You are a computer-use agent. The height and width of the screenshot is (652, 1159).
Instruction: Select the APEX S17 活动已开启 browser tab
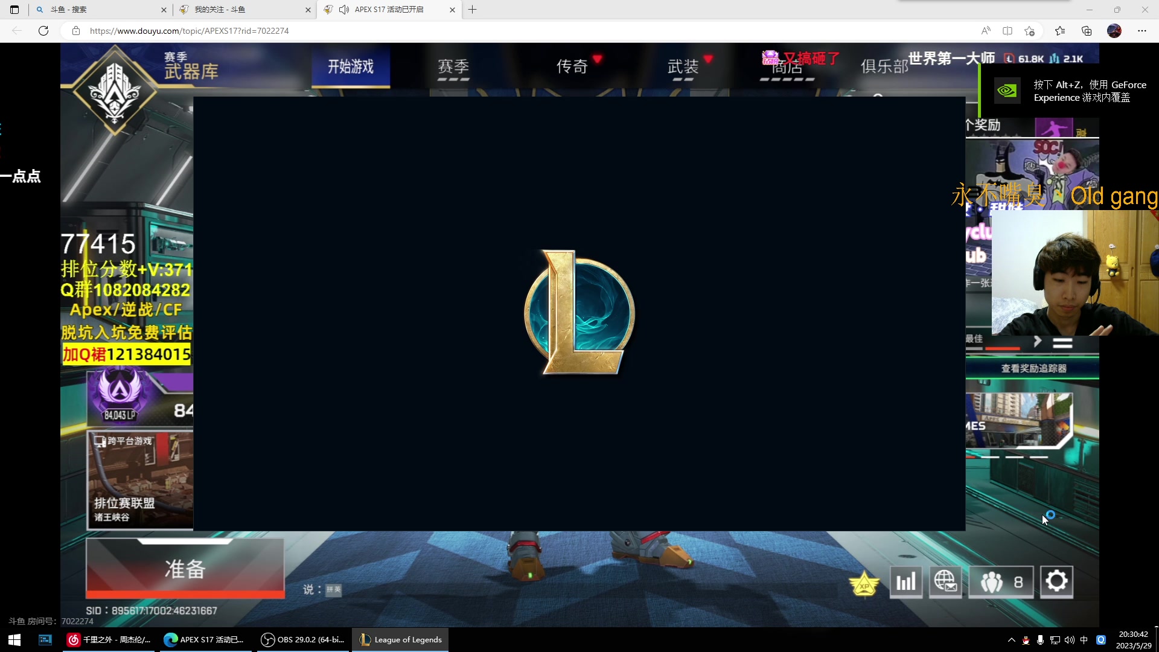[x=389, y=10]
